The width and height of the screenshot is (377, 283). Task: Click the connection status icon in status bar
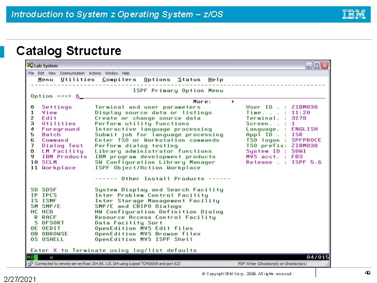(x=30, y=264)
